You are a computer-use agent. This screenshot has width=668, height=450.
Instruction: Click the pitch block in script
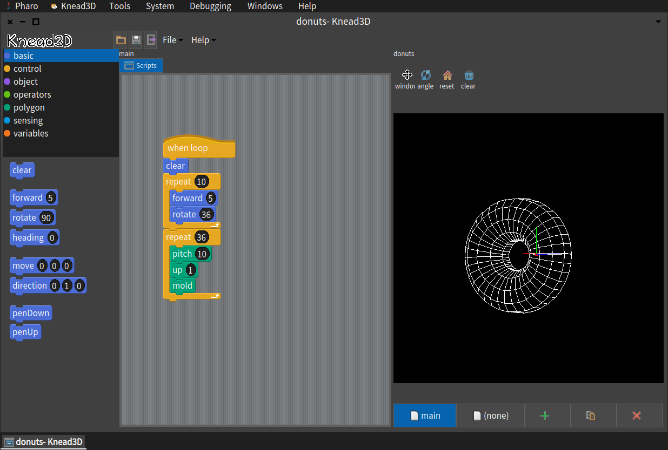pyautogui.click(x=190, y=254)
